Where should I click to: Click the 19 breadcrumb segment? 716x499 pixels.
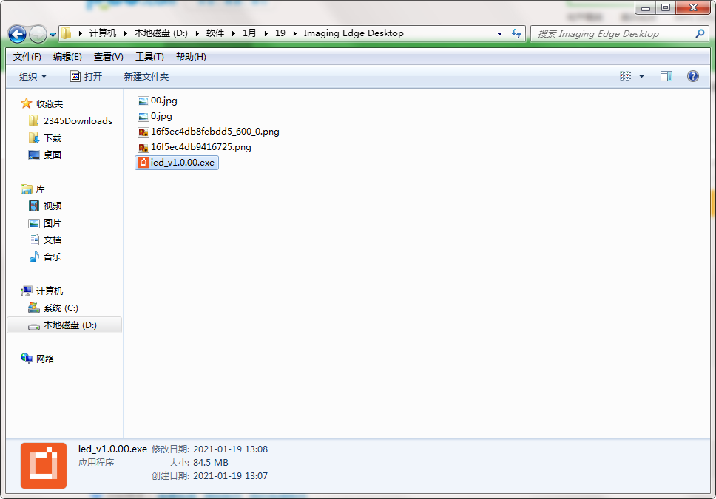coord(280,33)
